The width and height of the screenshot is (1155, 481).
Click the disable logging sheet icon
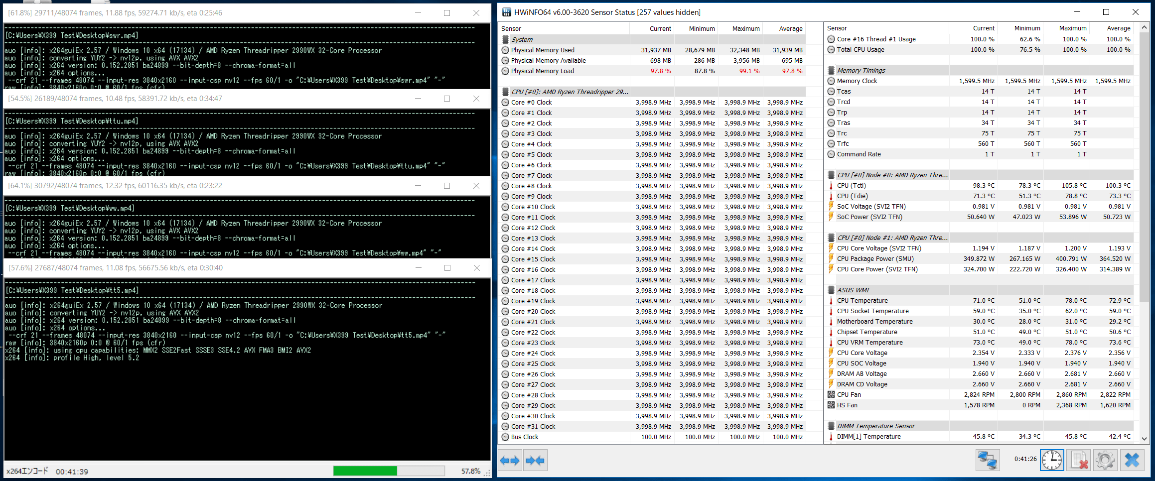pyautogui.click(x=1079, y=460)
